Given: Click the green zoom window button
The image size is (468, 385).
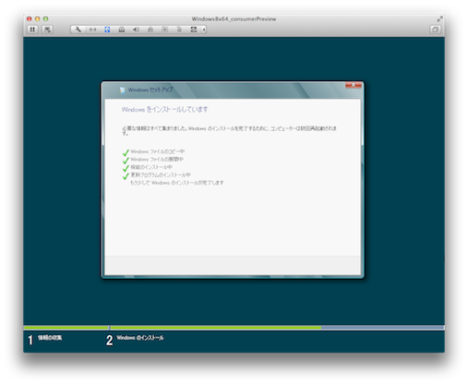Looking at the screenshot, I should [45, 18].
